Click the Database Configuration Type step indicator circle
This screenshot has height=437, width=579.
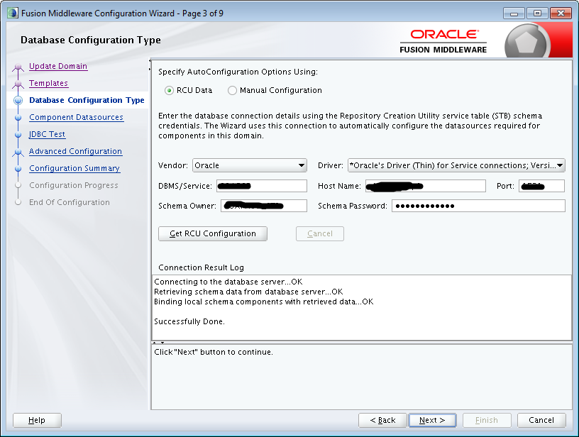click(19, 100)
